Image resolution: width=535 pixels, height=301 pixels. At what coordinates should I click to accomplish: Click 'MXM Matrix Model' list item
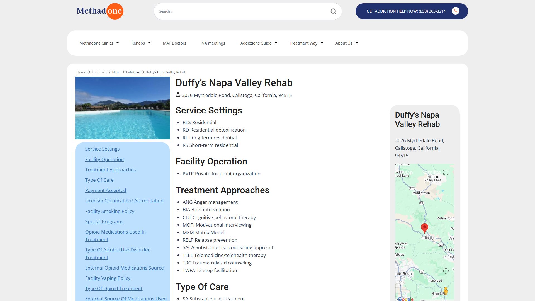coord(203,232)
